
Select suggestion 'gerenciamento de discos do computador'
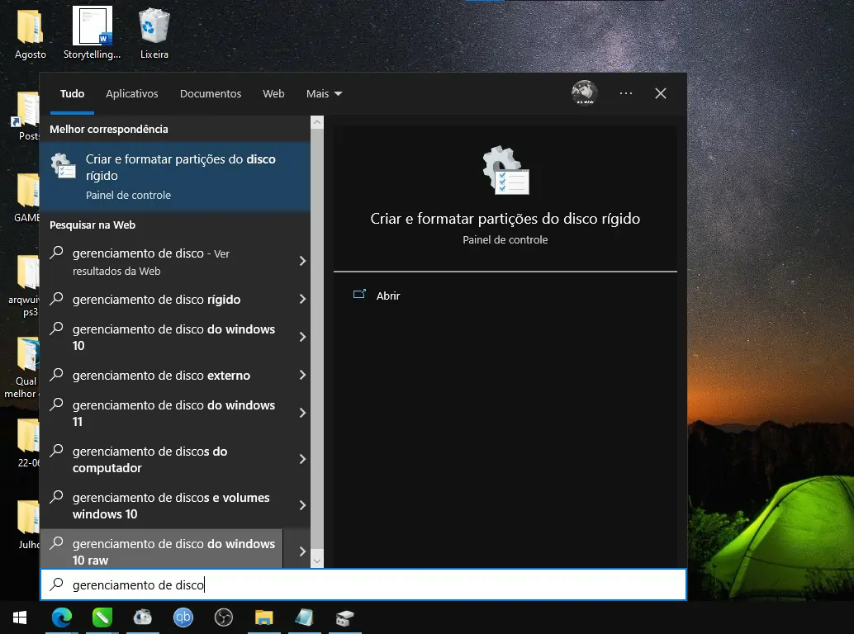[x=163, y=459]
